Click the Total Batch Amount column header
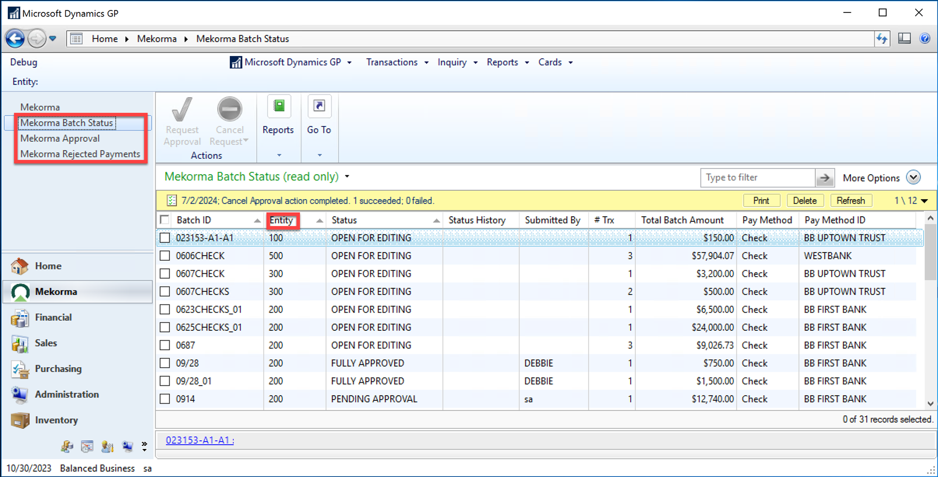 tap(685, 220)
